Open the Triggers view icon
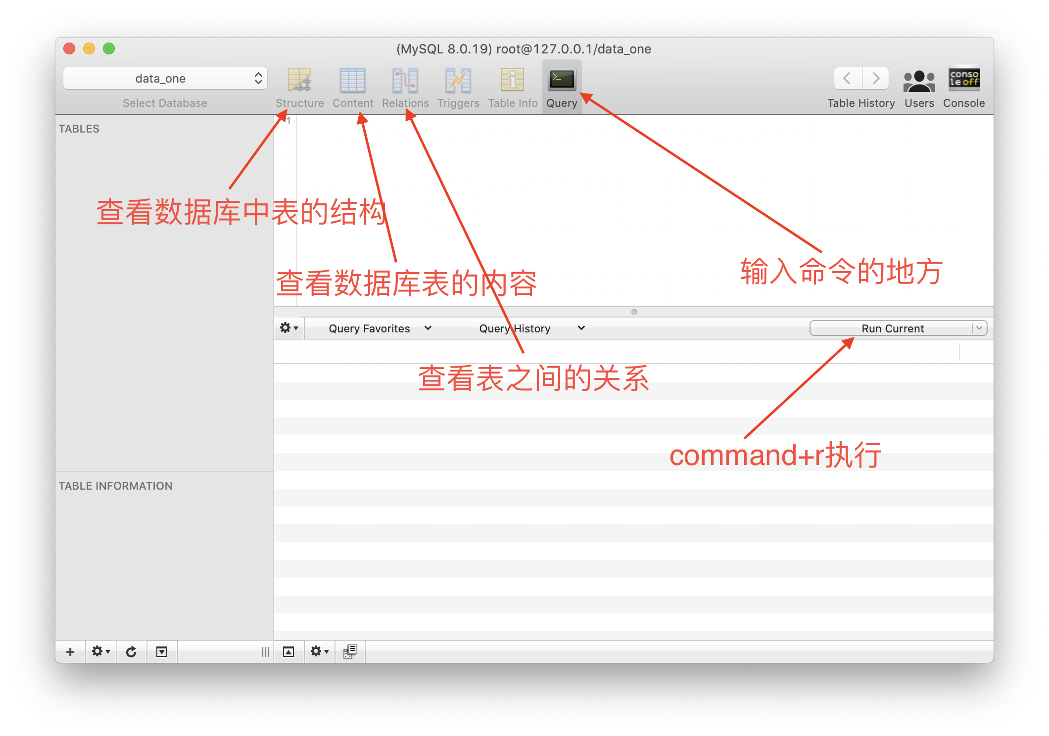Screen dimensions: 1049x736 (x=458, y=81)
